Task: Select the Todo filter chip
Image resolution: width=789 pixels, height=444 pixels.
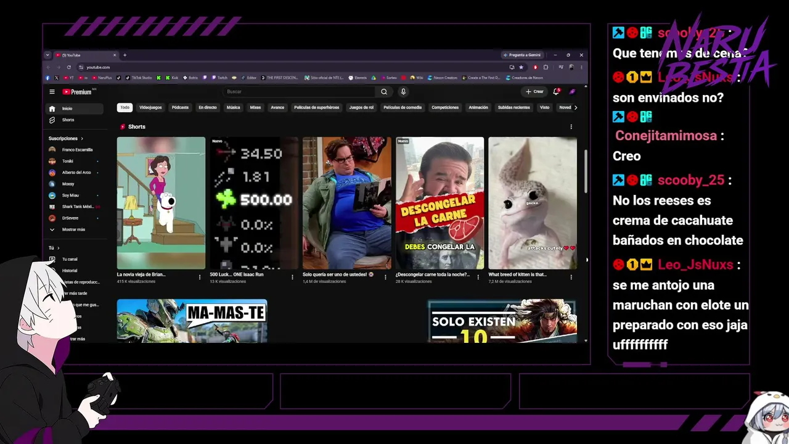Action: [x=125, y=107]
